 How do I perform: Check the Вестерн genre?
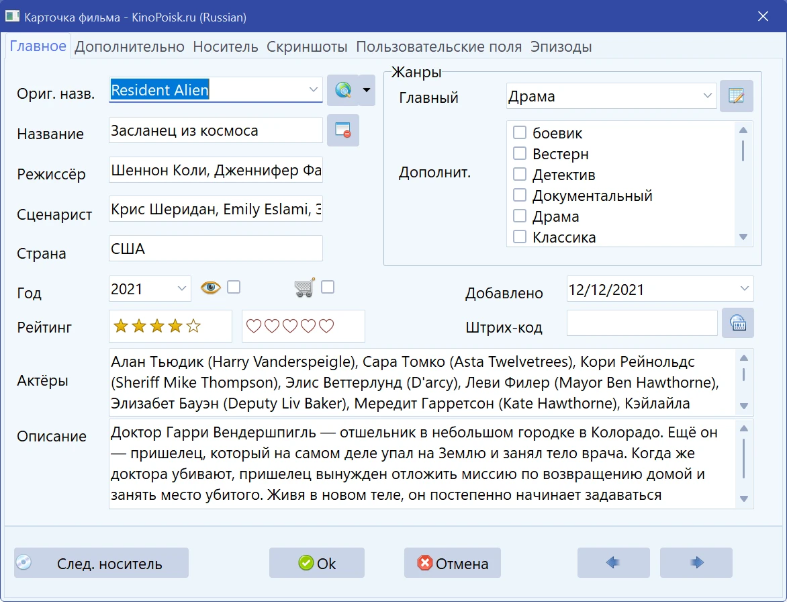point(520,153)
